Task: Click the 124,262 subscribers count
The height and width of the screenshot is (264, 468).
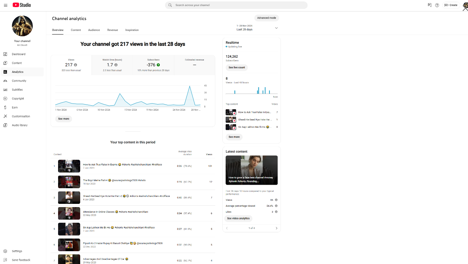Action: tap(232, 57)
